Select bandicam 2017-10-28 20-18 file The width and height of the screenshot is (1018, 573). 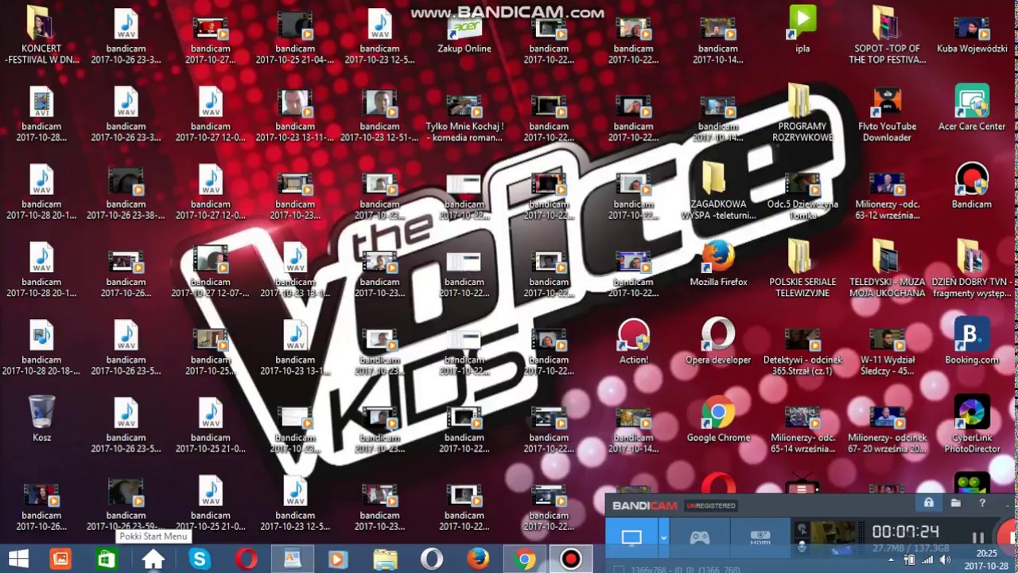(41, 348)
